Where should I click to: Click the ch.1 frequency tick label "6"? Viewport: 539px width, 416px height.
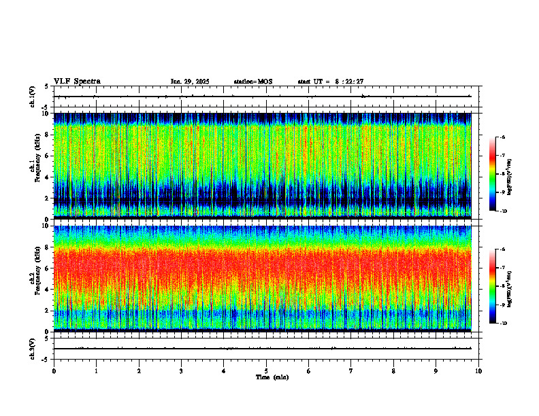[48, 156]
